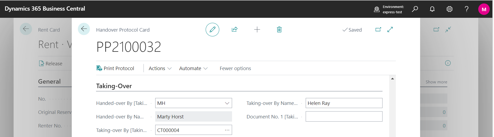Click the scrollbar up arrow
The width and height of the screenshot is (494, 137).
392,79
